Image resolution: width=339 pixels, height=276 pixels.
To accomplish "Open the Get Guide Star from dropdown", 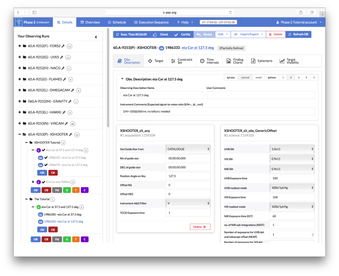I will click(x=188, y=149).
